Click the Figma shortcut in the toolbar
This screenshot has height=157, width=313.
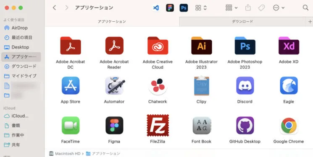point(170,8)
